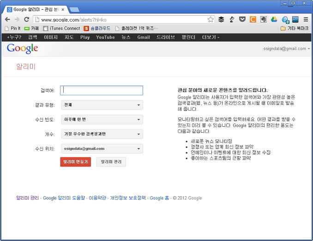Viewport: 313px width, 241px height.
Task: Click the browser back arrow
Action: click(x=7, y=19)
